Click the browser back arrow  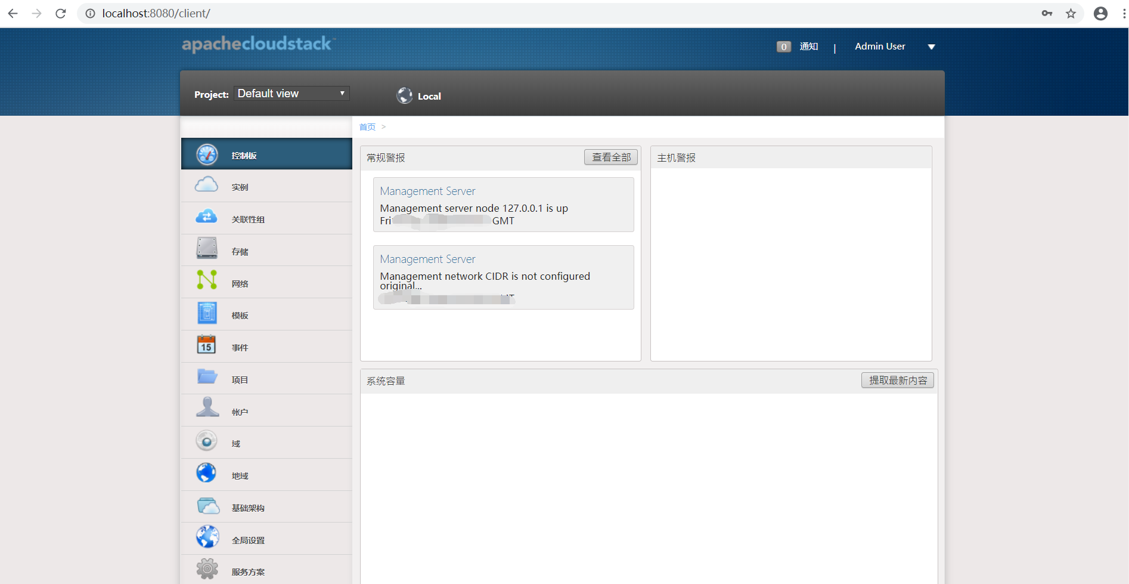(13, 13)
